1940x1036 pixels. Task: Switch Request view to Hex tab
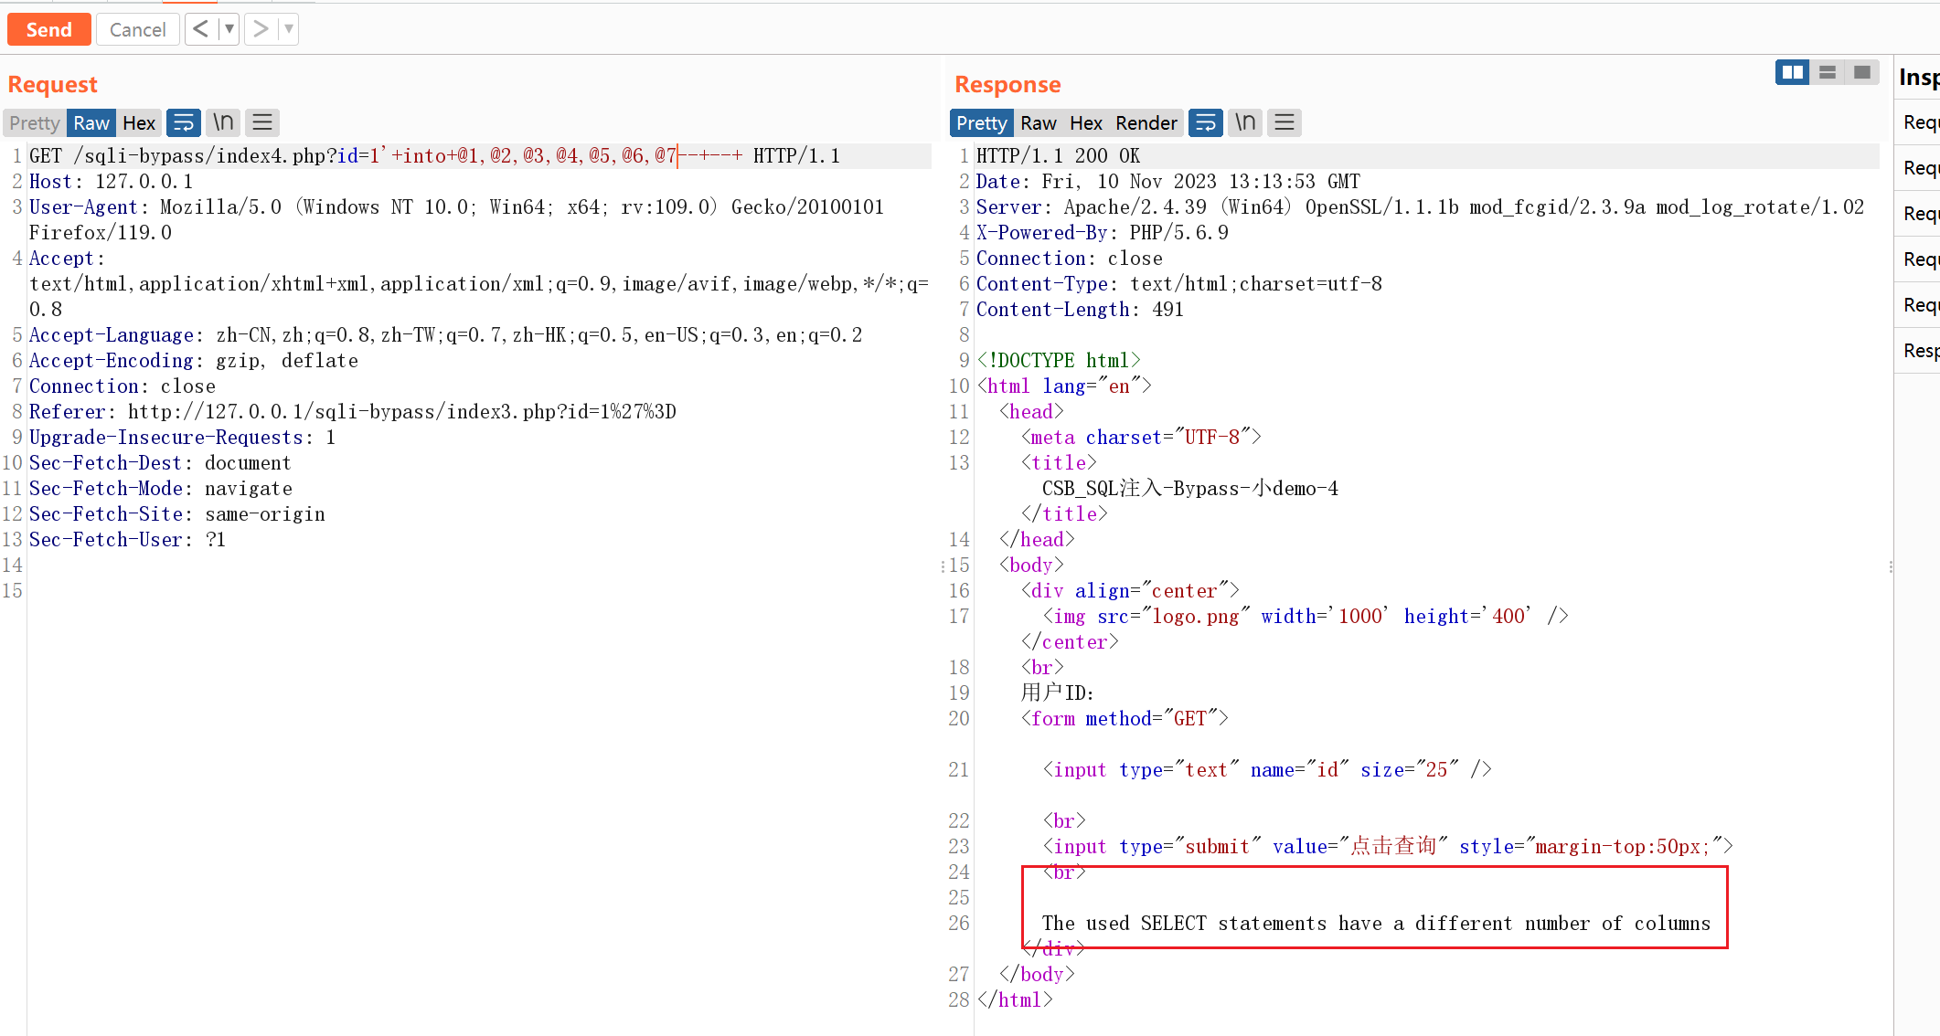point(139,122)
